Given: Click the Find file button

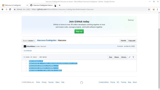Looking at the screenshot, I should (123, 40).
